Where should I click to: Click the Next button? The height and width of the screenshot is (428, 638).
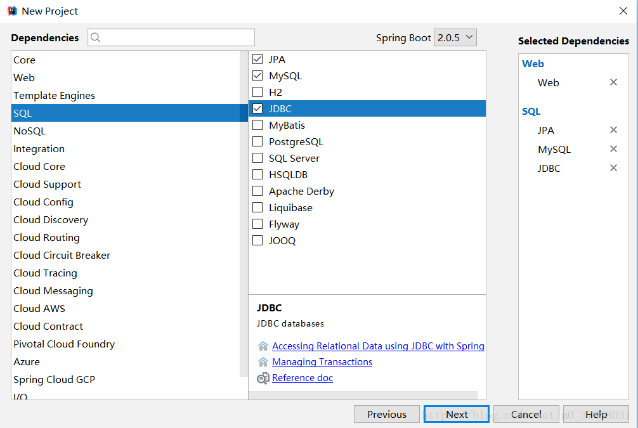[x=456, y=414]
